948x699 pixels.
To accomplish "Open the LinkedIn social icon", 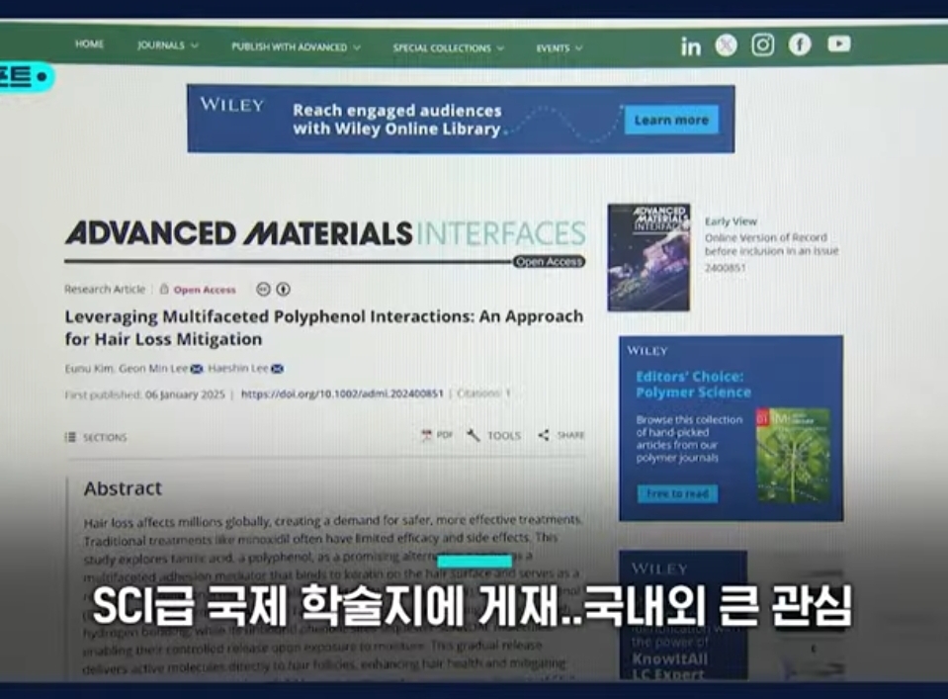I will (x=690, y=46).
